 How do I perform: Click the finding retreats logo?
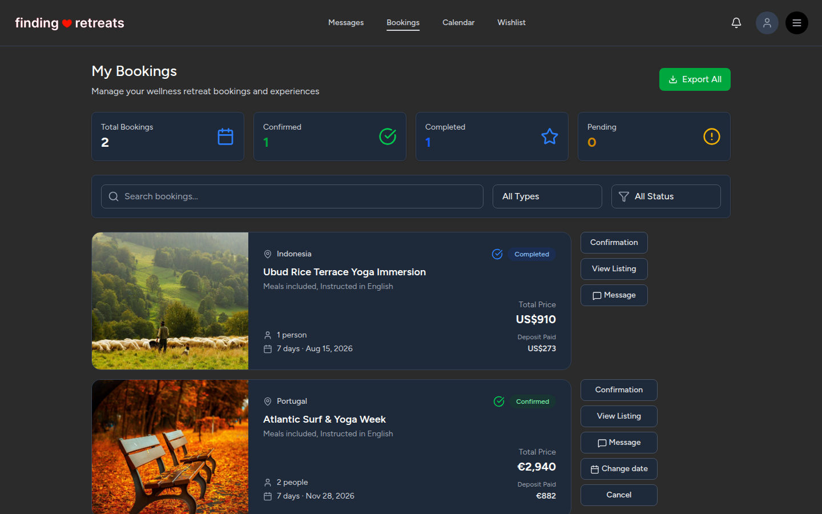(x=70, y=23)
